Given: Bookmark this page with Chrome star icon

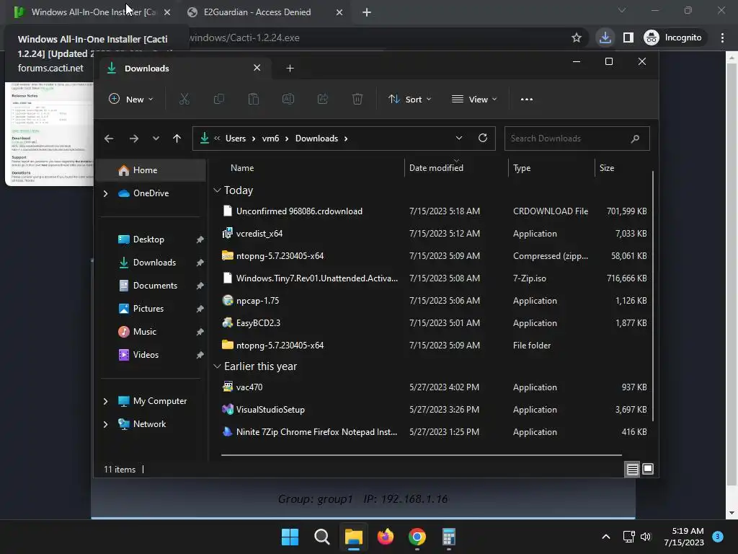Looking at the screenshot, I should pos(576,38).
